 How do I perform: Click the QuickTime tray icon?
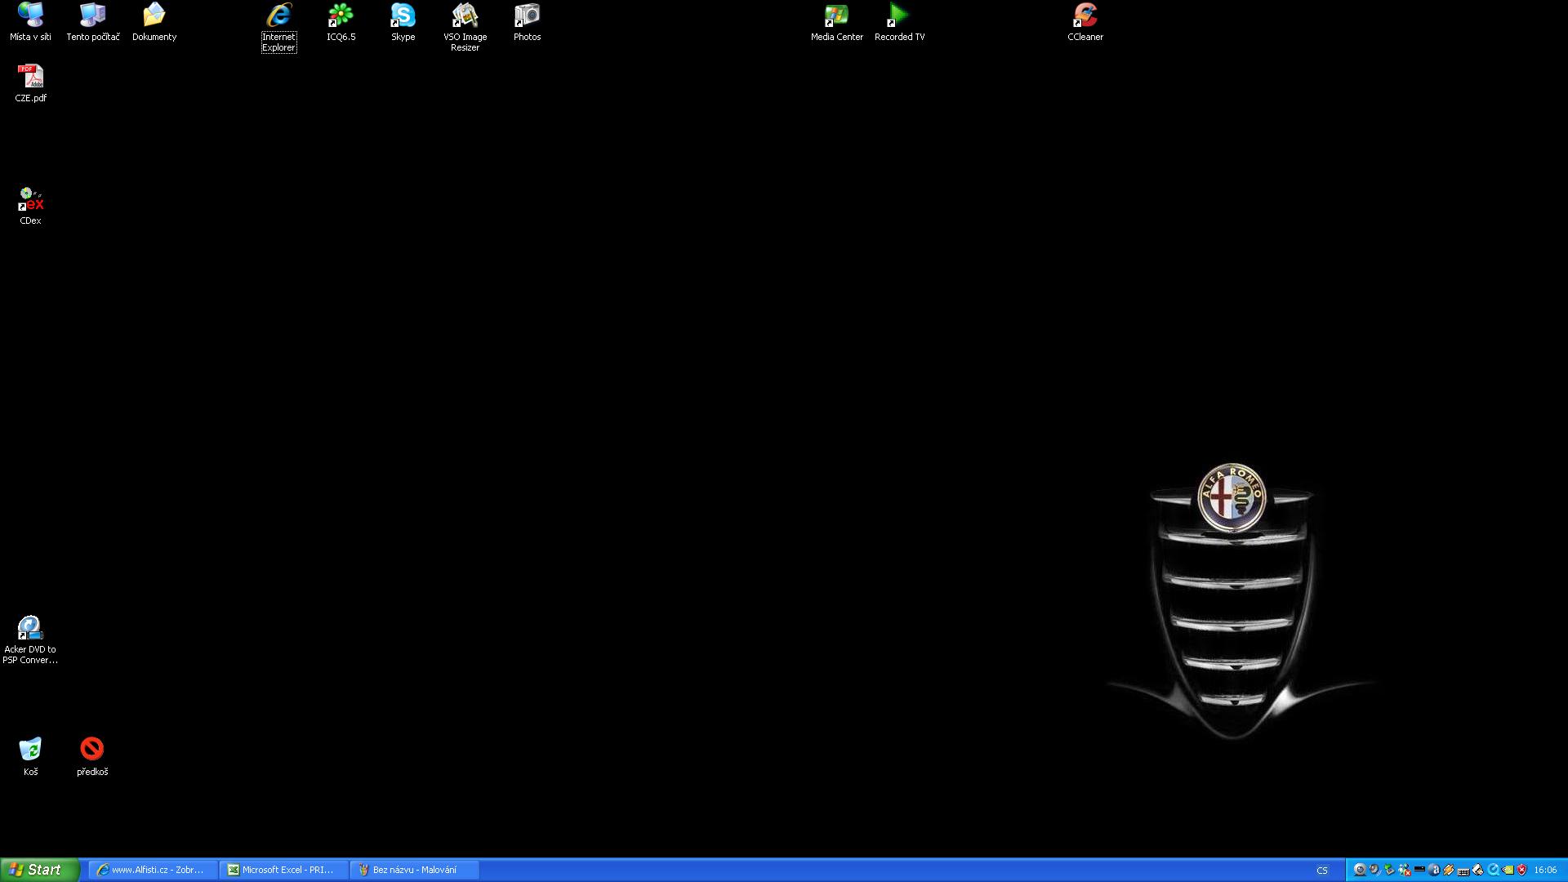pos(1494,870)
